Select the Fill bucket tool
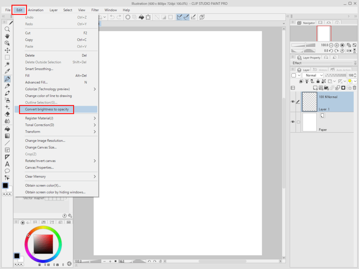The width and height of the screenshot is (359, 269). click(7, 129)
